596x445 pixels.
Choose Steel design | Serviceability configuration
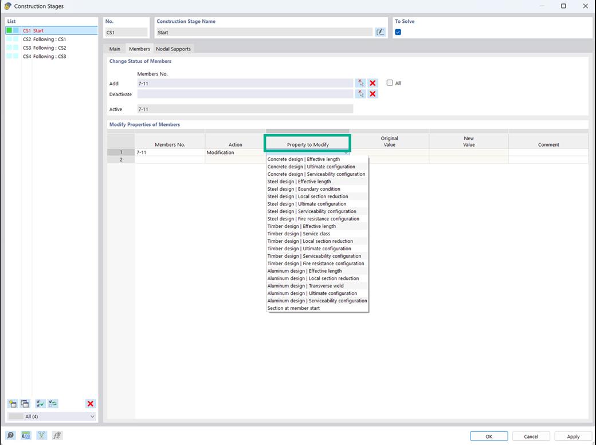[x=317, y=211]
